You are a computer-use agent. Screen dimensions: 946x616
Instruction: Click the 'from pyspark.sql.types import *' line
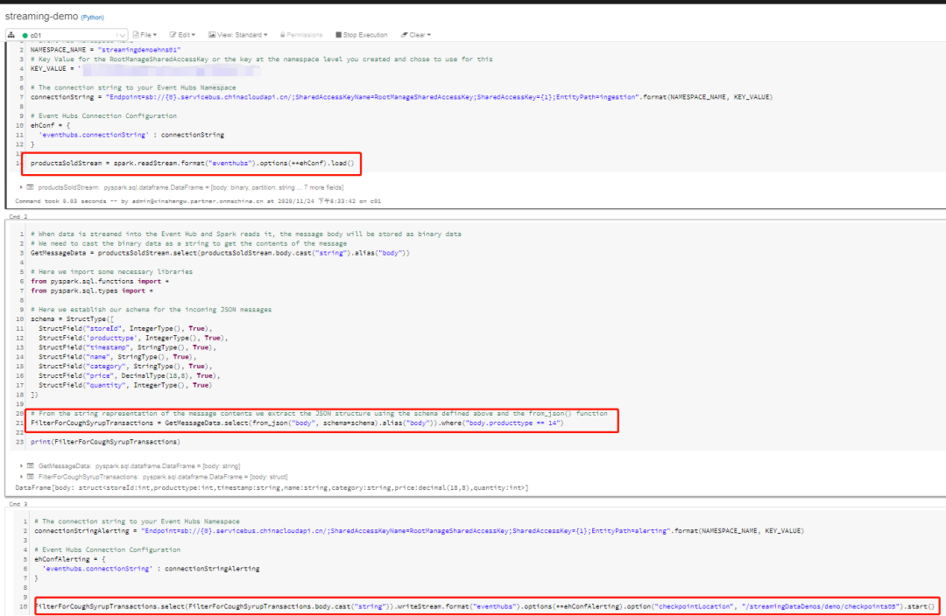pyautogui.click(x=92, y=291)
